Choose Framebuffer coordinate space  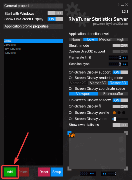coord(113,94)
